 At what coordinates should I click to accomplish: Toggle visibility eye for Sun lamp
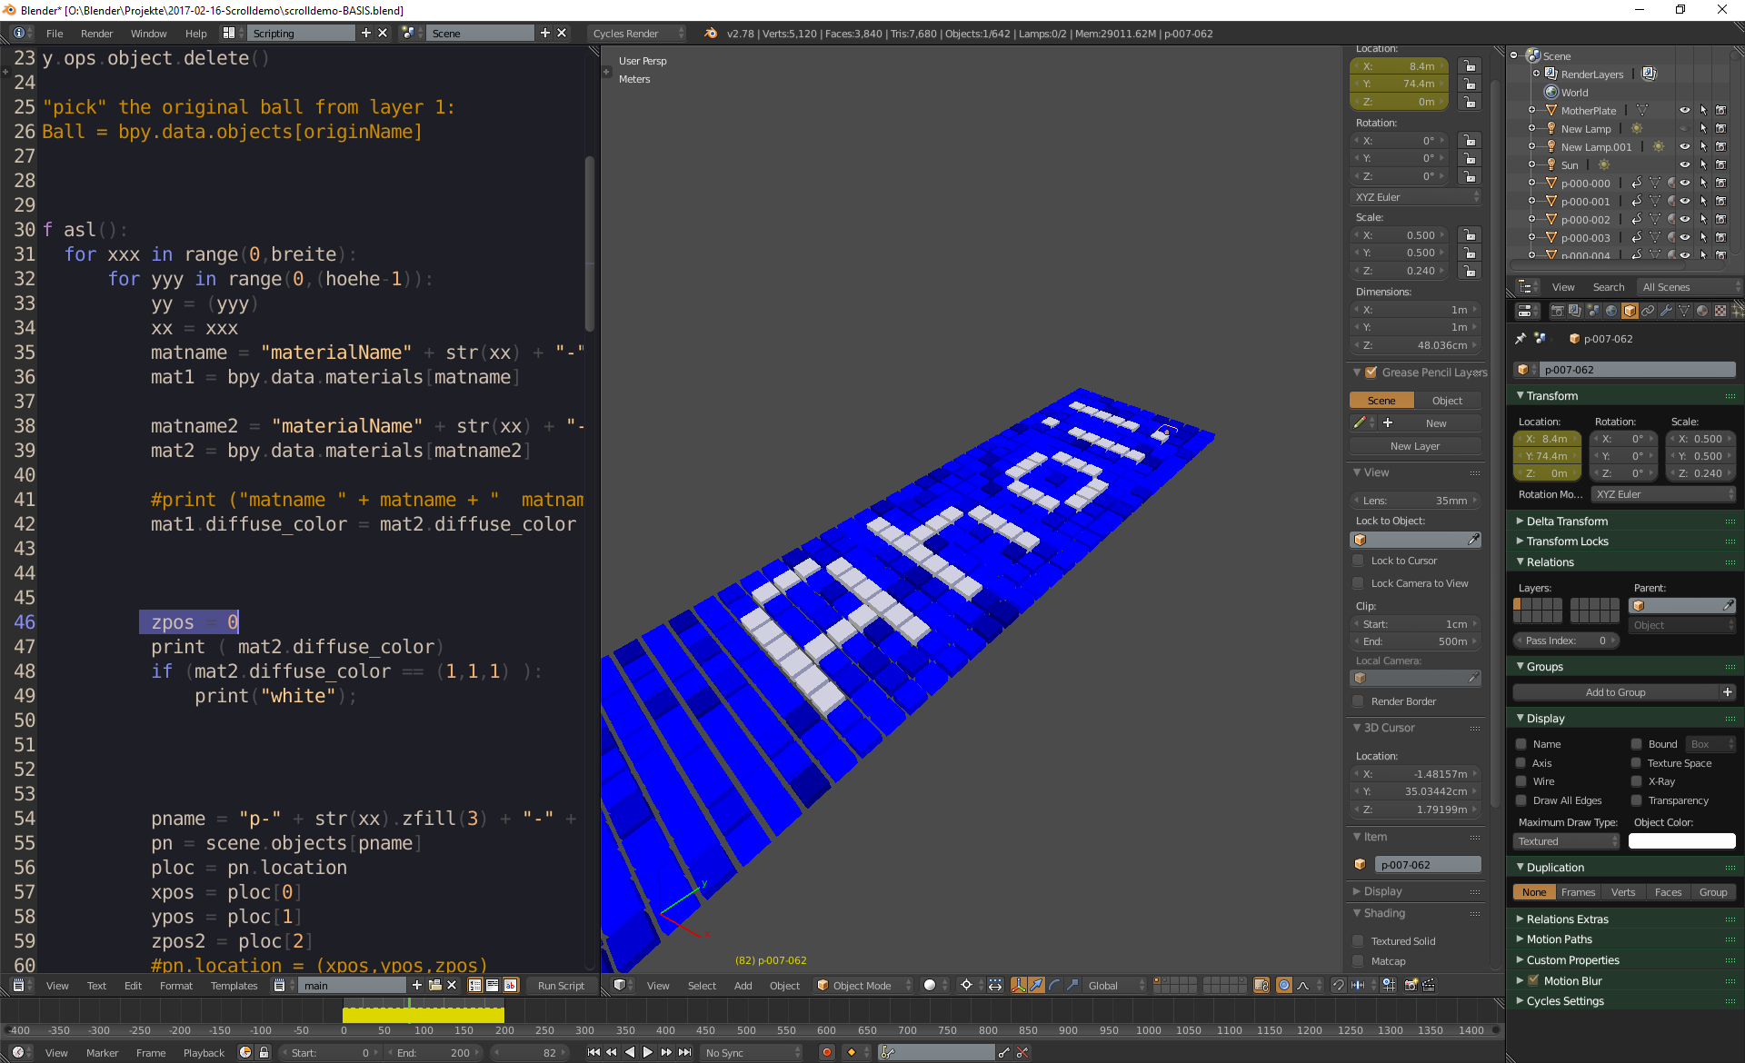[1684, 164]
